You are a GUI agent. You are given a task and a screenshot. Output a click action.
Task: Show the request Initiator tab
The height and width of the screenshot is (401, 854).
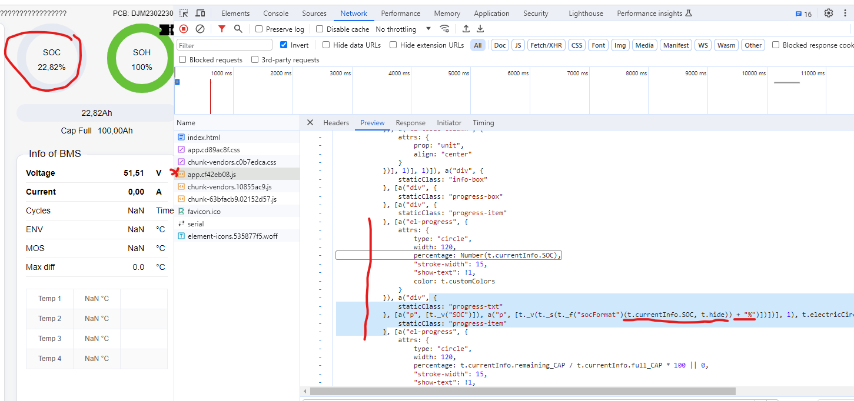[x=449, y=123]
